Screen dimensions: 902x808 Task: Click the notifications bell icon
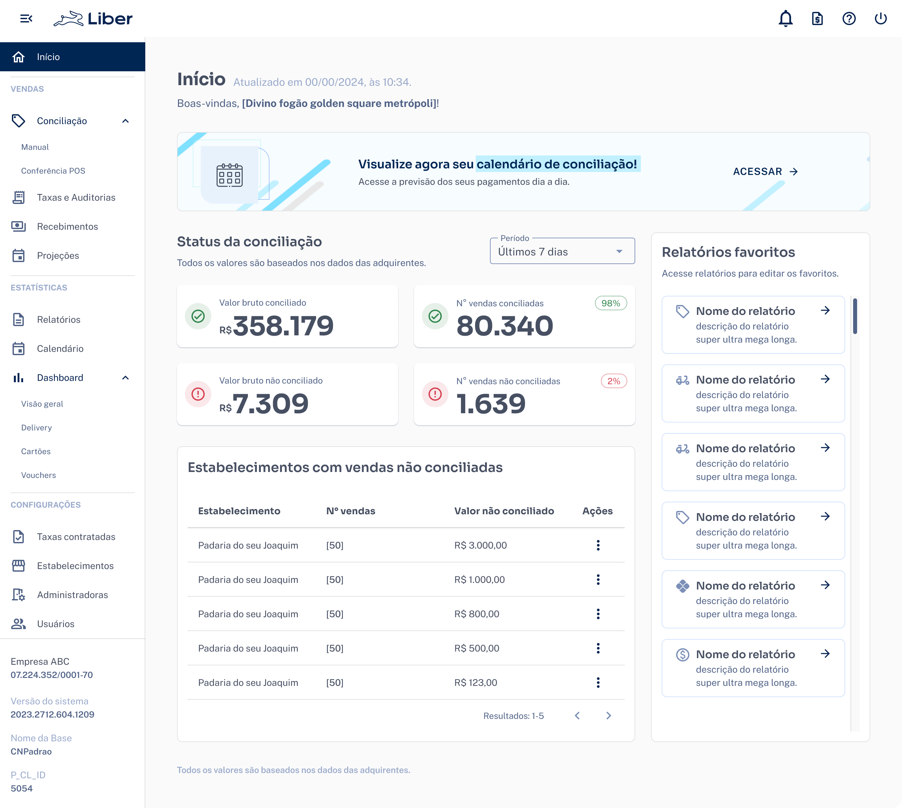[x=785, y=18]
